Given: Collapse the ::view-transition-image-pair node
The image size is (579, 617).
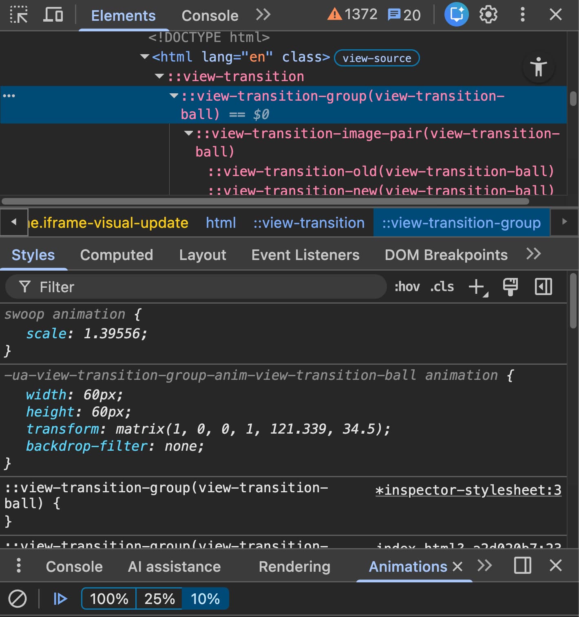Looking at the screenshot, I should pyautogui.click(x=188, y=133).
